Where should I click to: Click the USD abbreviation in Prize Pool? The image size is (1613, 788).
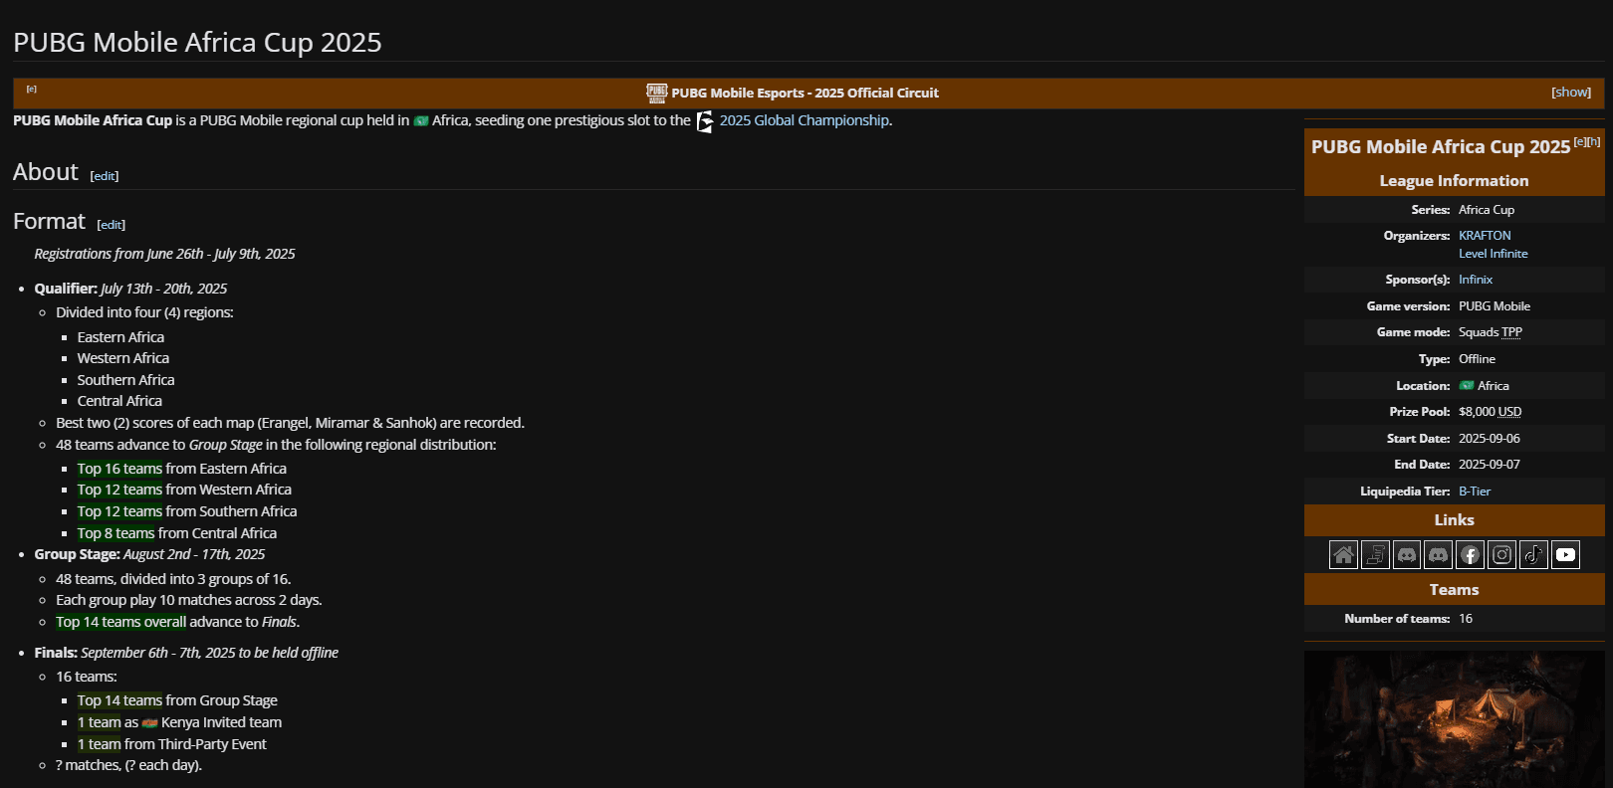tap(1509, 412)
